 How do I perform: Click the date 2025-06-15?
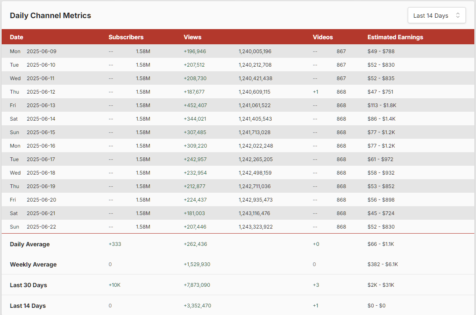tap(41, 132)
